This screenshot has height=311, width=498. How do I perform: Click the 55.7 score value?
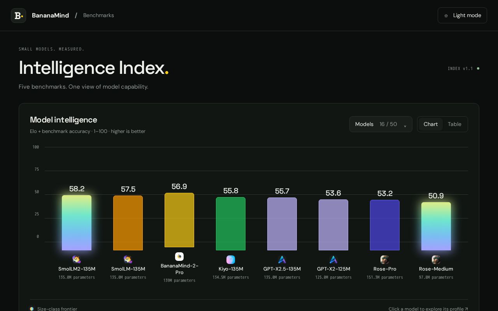click(x=282, y=191)
